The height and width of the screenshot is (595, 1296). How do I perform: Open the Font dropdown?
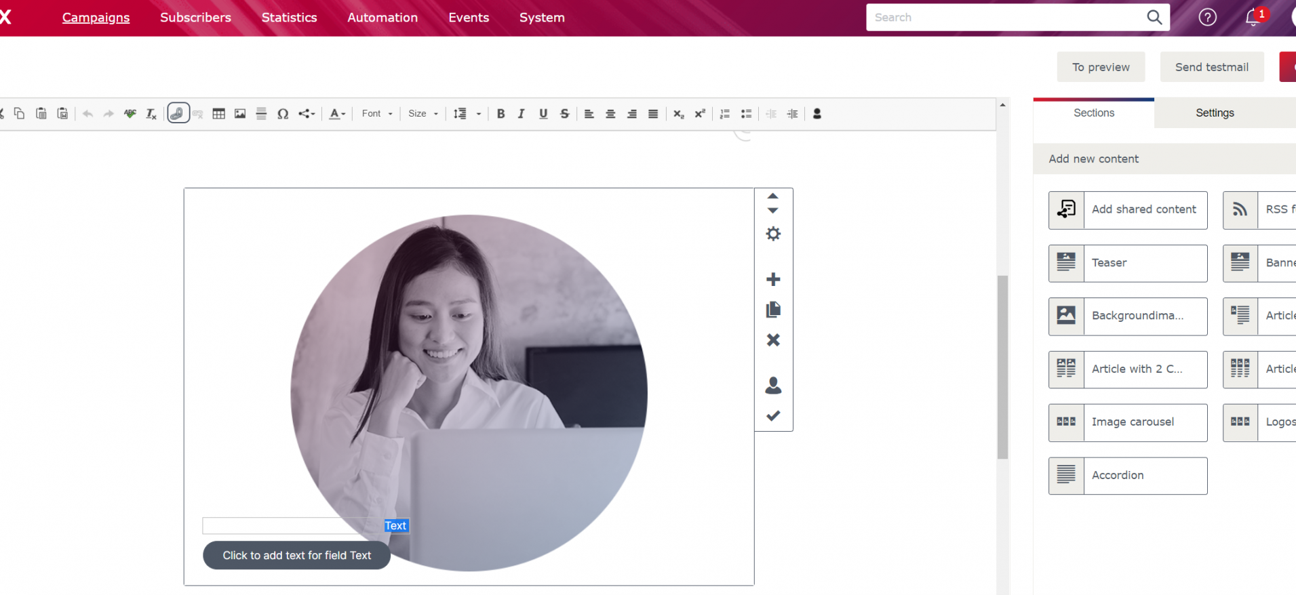click(x=377, y=114)
